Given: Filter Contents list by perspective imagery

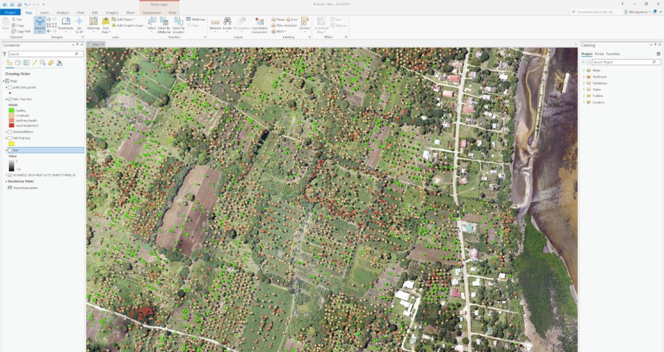Looking at the screenshot, I should click(59, 63).
